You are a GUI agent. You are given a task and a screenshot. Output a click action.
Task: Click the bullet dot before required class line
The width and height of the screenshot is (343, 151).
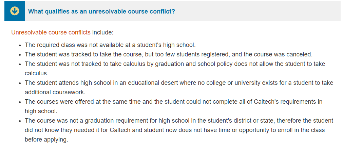tap(20, 46)
